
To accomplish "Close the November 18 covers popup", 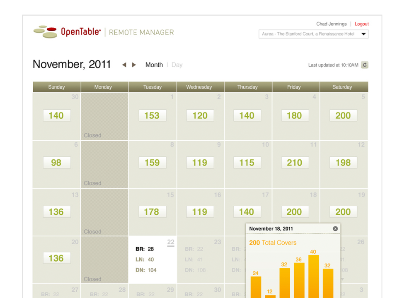I will [x=335, y=228].
